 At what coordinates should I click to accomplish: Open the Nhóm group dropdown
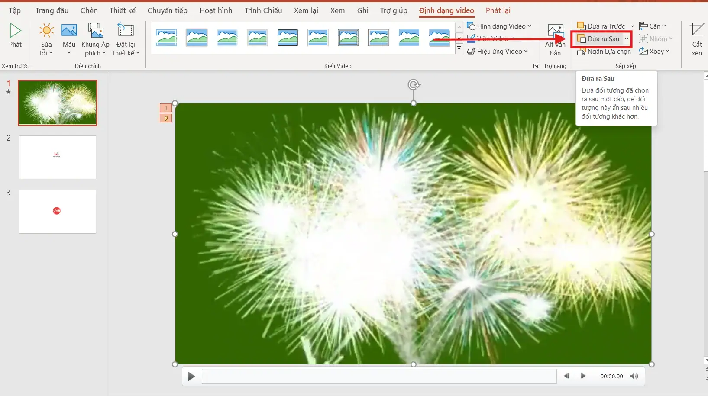click(656, 39)
